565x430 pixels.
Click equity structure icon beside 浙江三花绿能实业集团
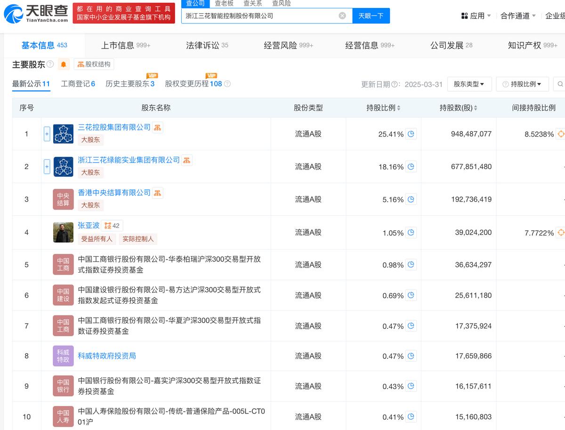pyautogui.click(x=187, y=160)
